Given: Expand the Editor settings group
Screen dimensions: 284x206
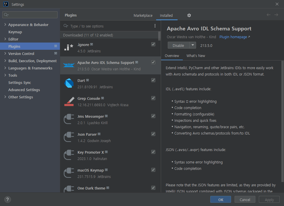Looking at the screenshot, I should point(5,39).
